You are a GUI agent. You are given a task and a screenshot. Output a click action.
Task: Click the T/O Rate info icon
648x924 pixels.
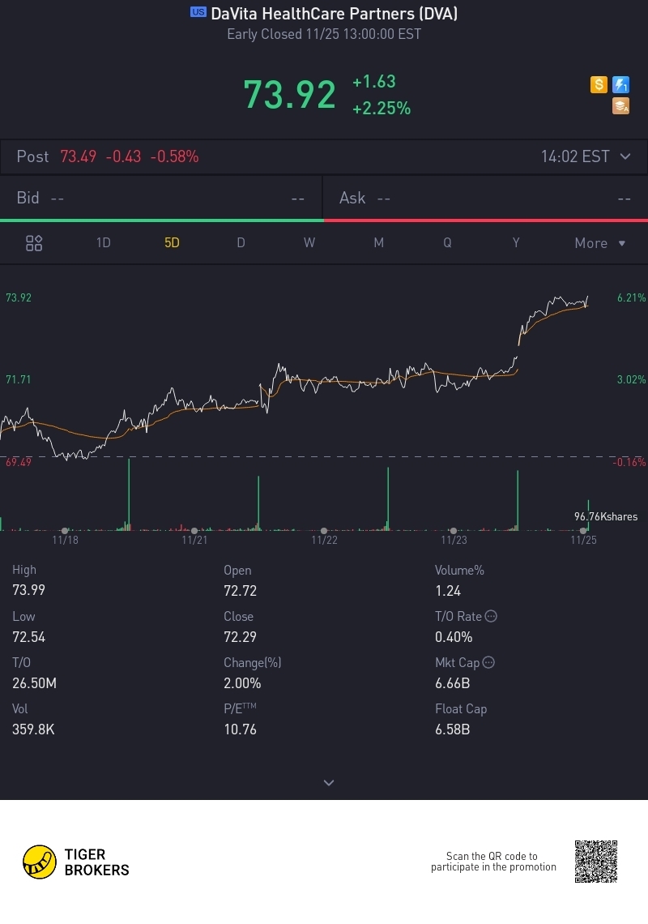(490, 616)
